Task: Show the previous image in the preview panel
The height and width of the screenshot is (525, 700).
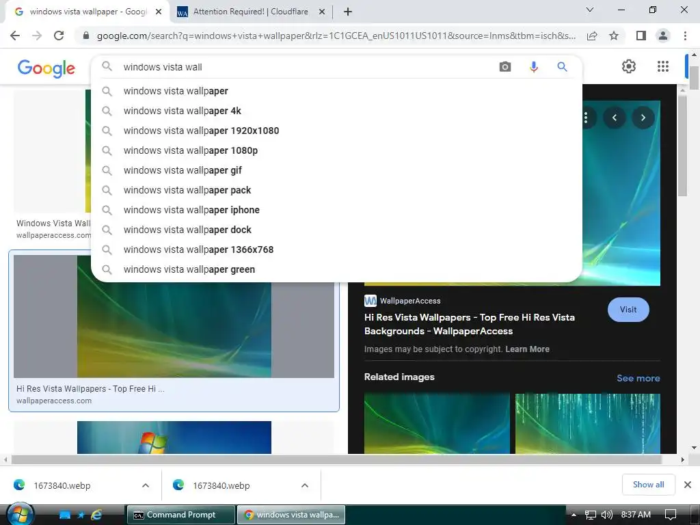Action: point(615,118)
